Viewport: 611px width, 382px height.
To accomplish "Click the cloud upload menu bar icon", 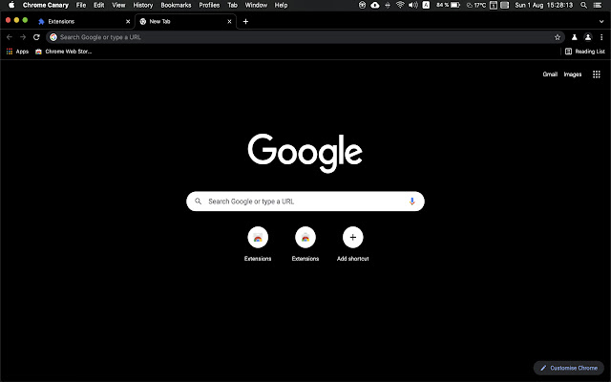I will click(x=375, y=5).
